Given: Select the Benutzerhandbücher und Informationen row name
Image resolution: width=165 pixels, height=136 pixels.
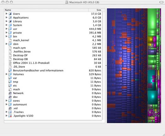Looking at the screenshot, I should 38,70.
